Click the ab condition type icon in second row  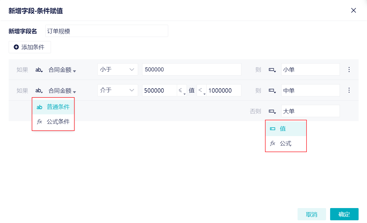point(39,90)
